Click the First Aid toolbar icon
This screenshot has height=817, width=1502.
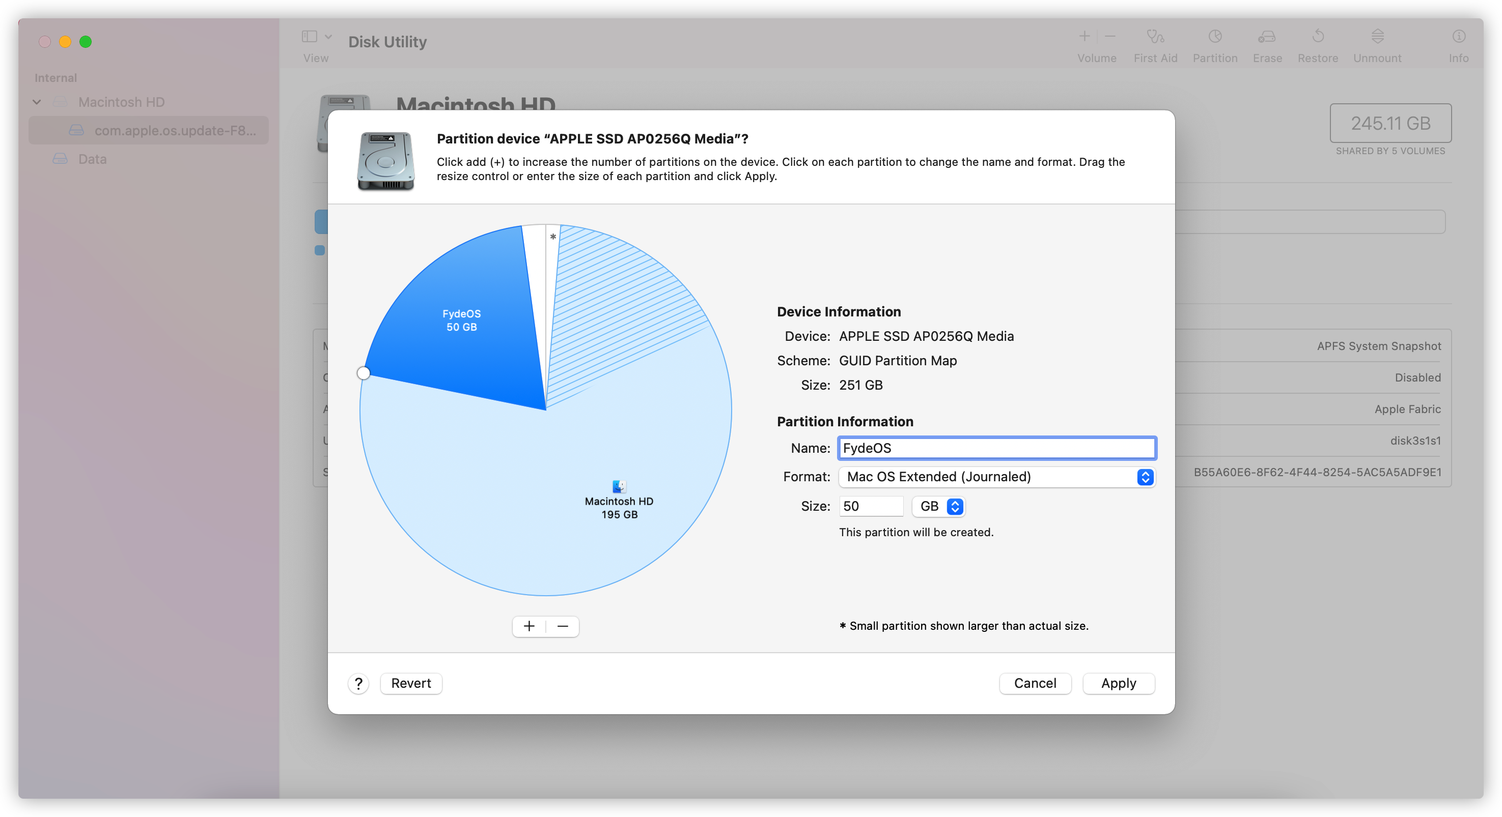pos(1154,37)
